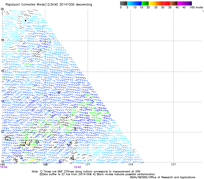This screenshot has height=179, width=204.
Task: Click the longitude label 168
Action: (45, 165)
